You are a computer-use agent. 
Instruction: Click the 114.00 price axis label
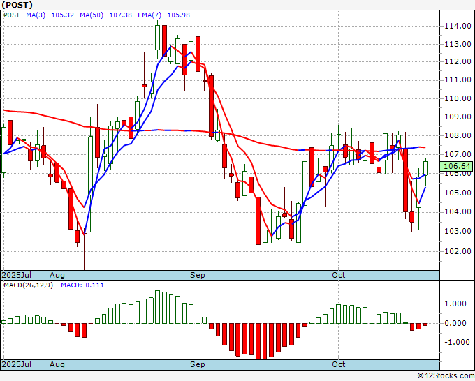458,27
